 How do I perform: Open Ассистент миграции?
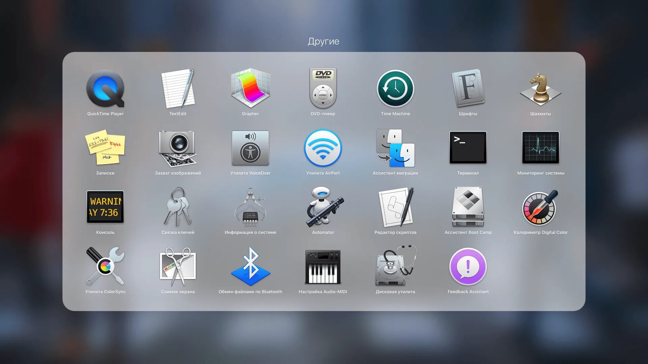pyautogui.click(x=396, y=148)
